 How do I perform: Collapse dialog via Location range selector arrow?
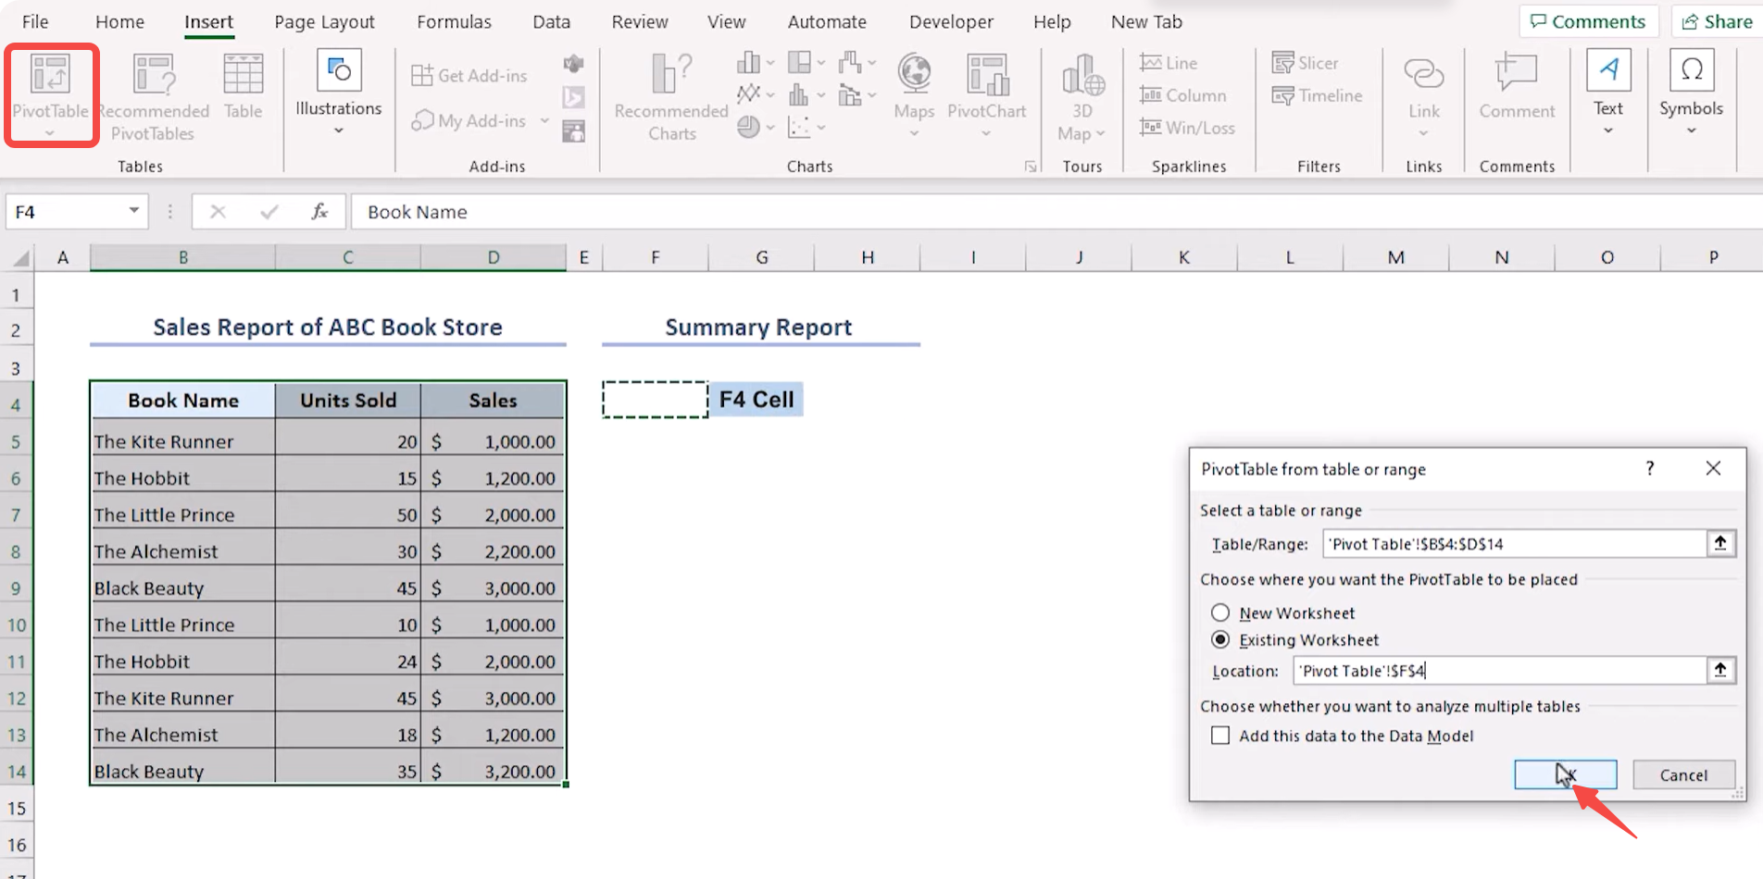(1720, 670)
